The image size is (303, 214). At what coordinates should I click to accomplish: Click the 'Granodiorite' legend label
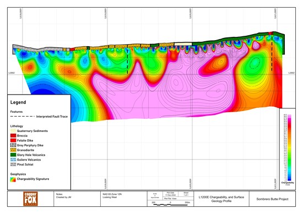tap(25, 150)
